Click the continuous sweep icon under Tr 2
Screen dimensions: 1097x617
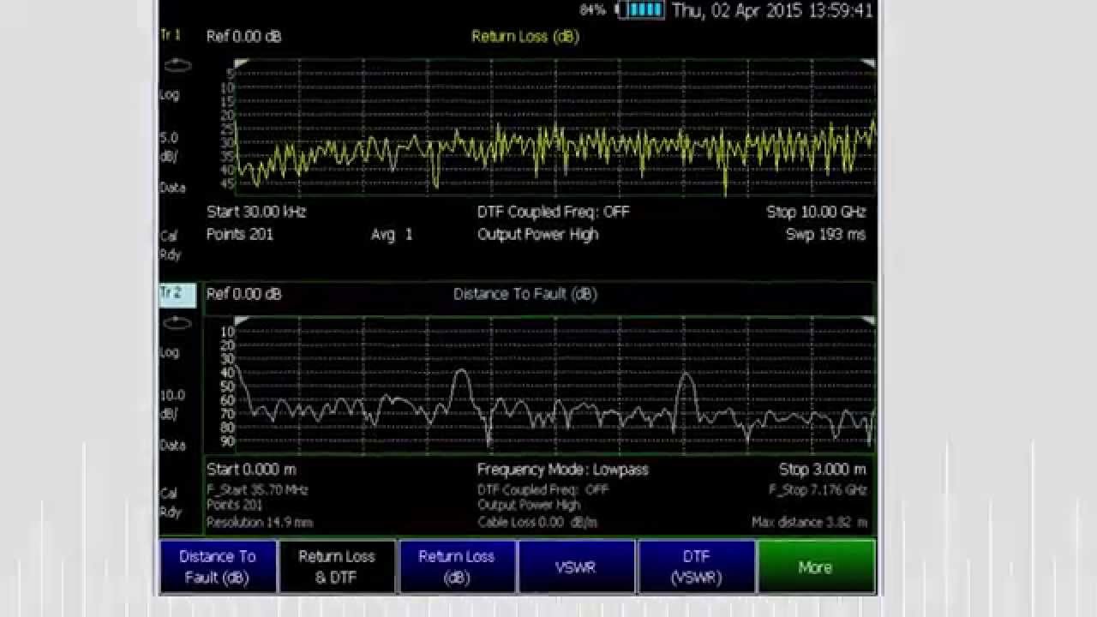177,322
